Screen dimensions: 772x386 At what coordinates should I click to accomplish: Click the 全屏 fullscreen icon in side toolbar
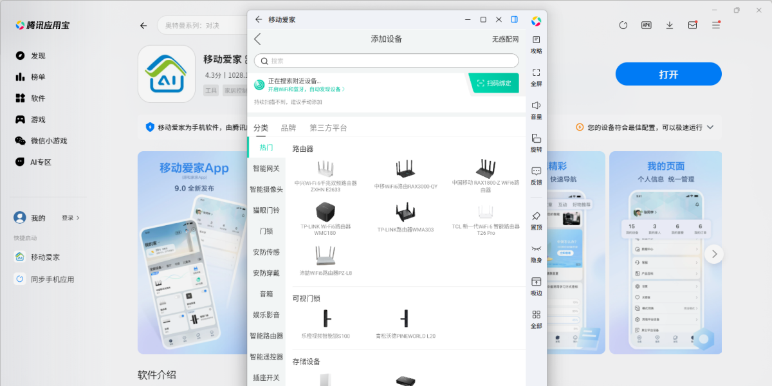pyautogui.click(x=536, y=73)
